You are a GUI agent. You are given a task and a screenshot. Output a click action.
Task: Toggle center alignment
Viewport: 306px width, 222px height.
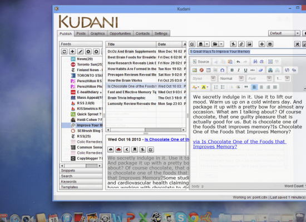[261, 87]
